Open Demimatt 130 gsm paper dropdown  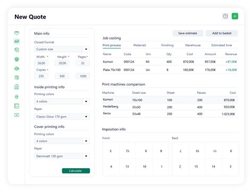(x=62, y=156)
